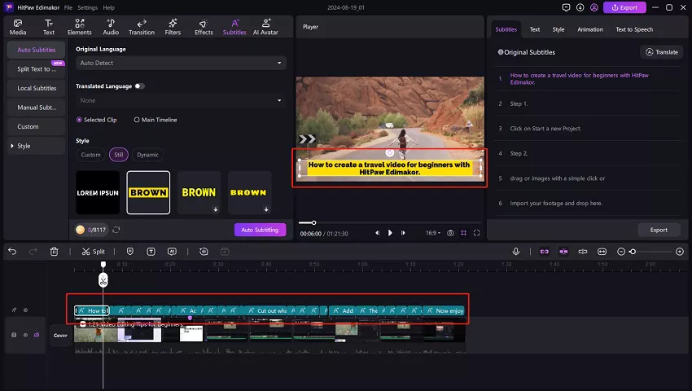Undo the last timeline action
This screenshot has height=391, width=692.
click(12, 252)
